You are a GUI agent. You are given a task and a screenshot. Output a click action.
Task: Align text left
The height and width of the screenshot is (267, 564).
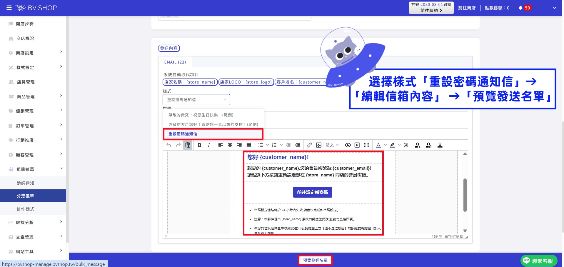pos(221,145)
